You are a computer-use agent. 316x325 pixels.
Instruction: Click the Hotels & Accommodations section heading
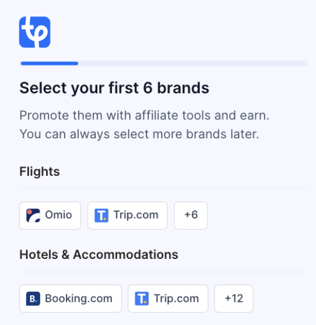[99, 255]
